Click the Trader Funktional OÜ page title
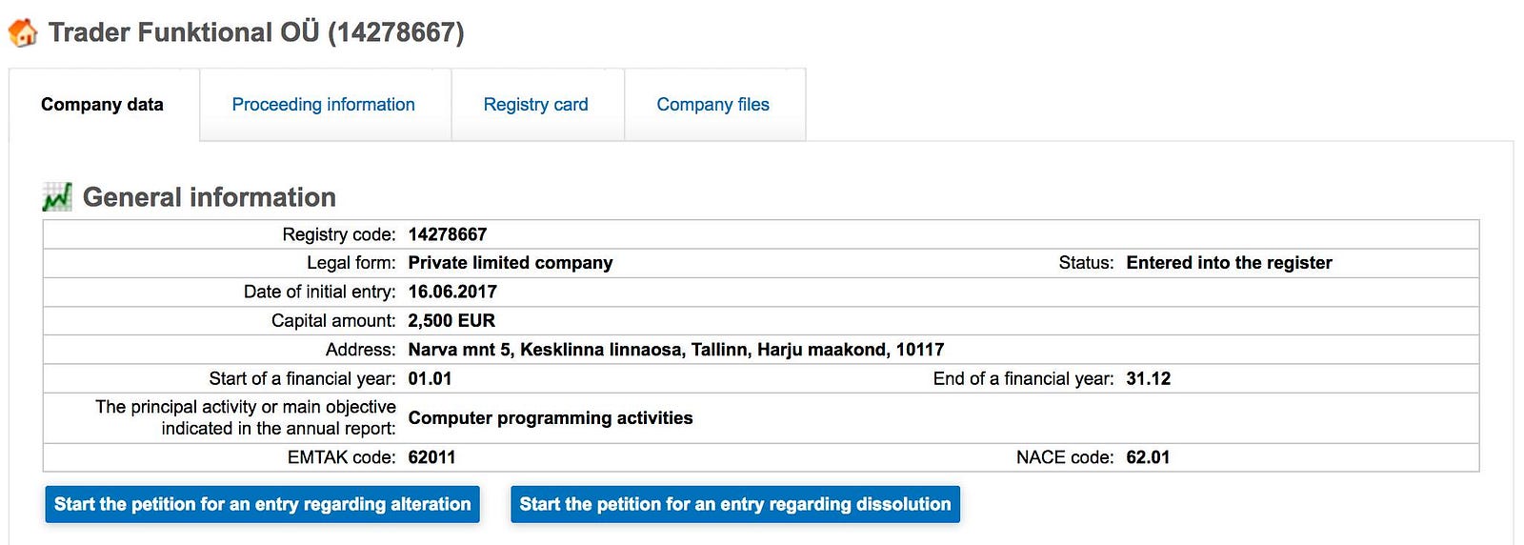1524x545 pixels. pyautogui.click(x=256, y=32)
